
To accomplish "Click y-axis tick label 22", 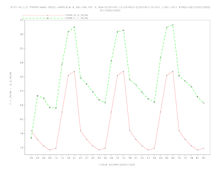I will (x=22, y=105).
